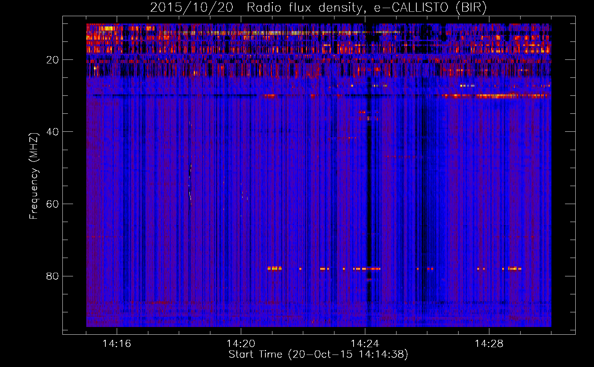Click the 60 MHz frequency tick label
Screen dimensions: 594x367
(52, 204)
